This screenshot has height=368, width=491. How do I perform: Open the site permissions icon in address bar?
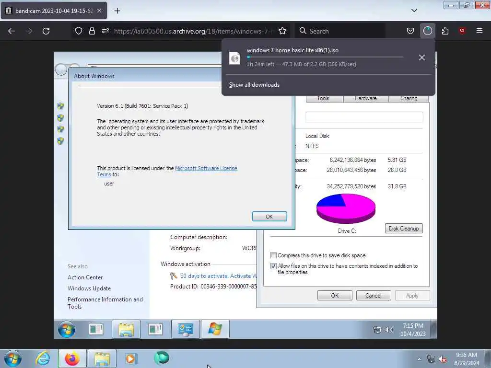(x=105, y=31)
